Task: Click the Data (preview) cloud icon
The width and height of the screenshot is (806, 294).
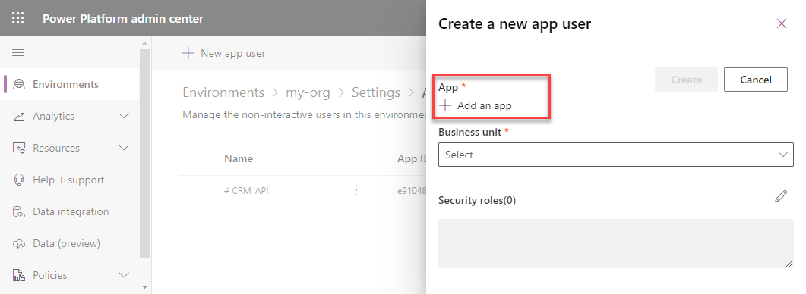Action: tap(19, 244)
